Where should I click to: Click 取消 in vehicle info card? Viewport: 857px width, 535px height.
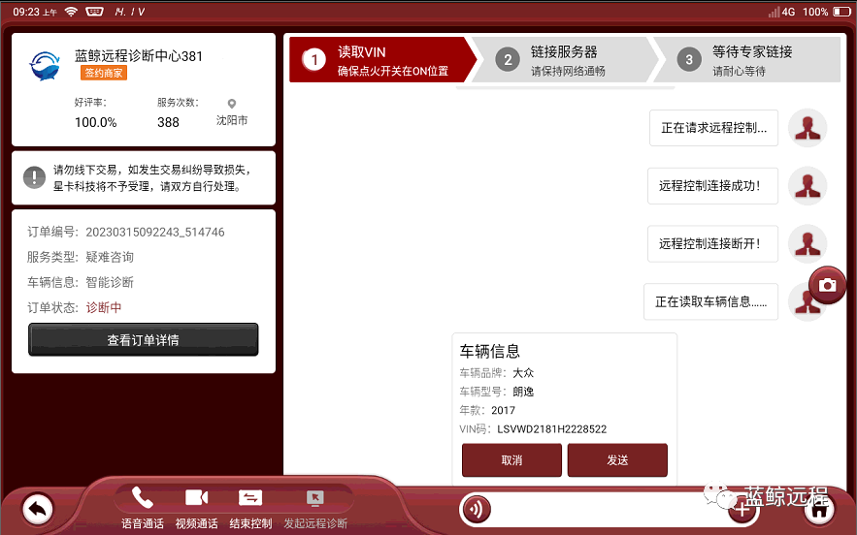tap(511, 460)
